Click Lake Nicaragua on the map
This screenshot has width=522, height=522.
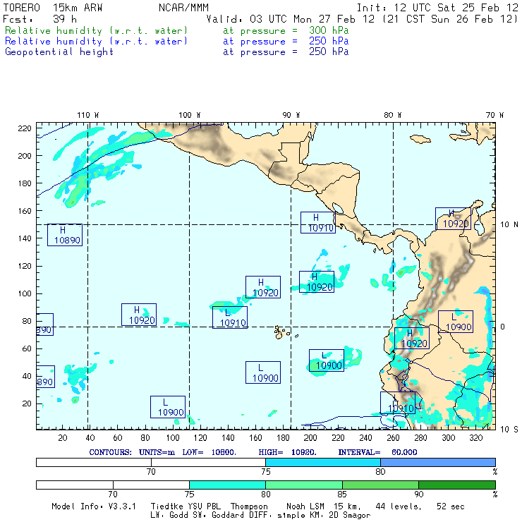338,208
